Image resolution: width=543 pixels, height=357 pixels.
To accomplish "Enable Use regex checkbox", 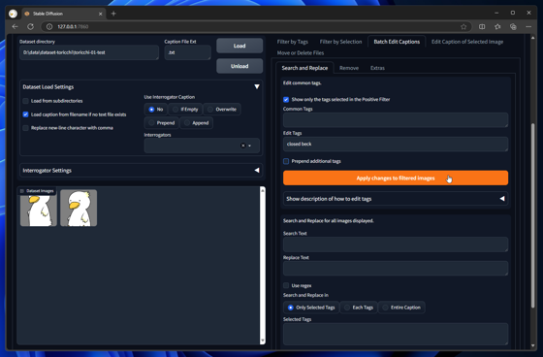I will click(286, 285).
